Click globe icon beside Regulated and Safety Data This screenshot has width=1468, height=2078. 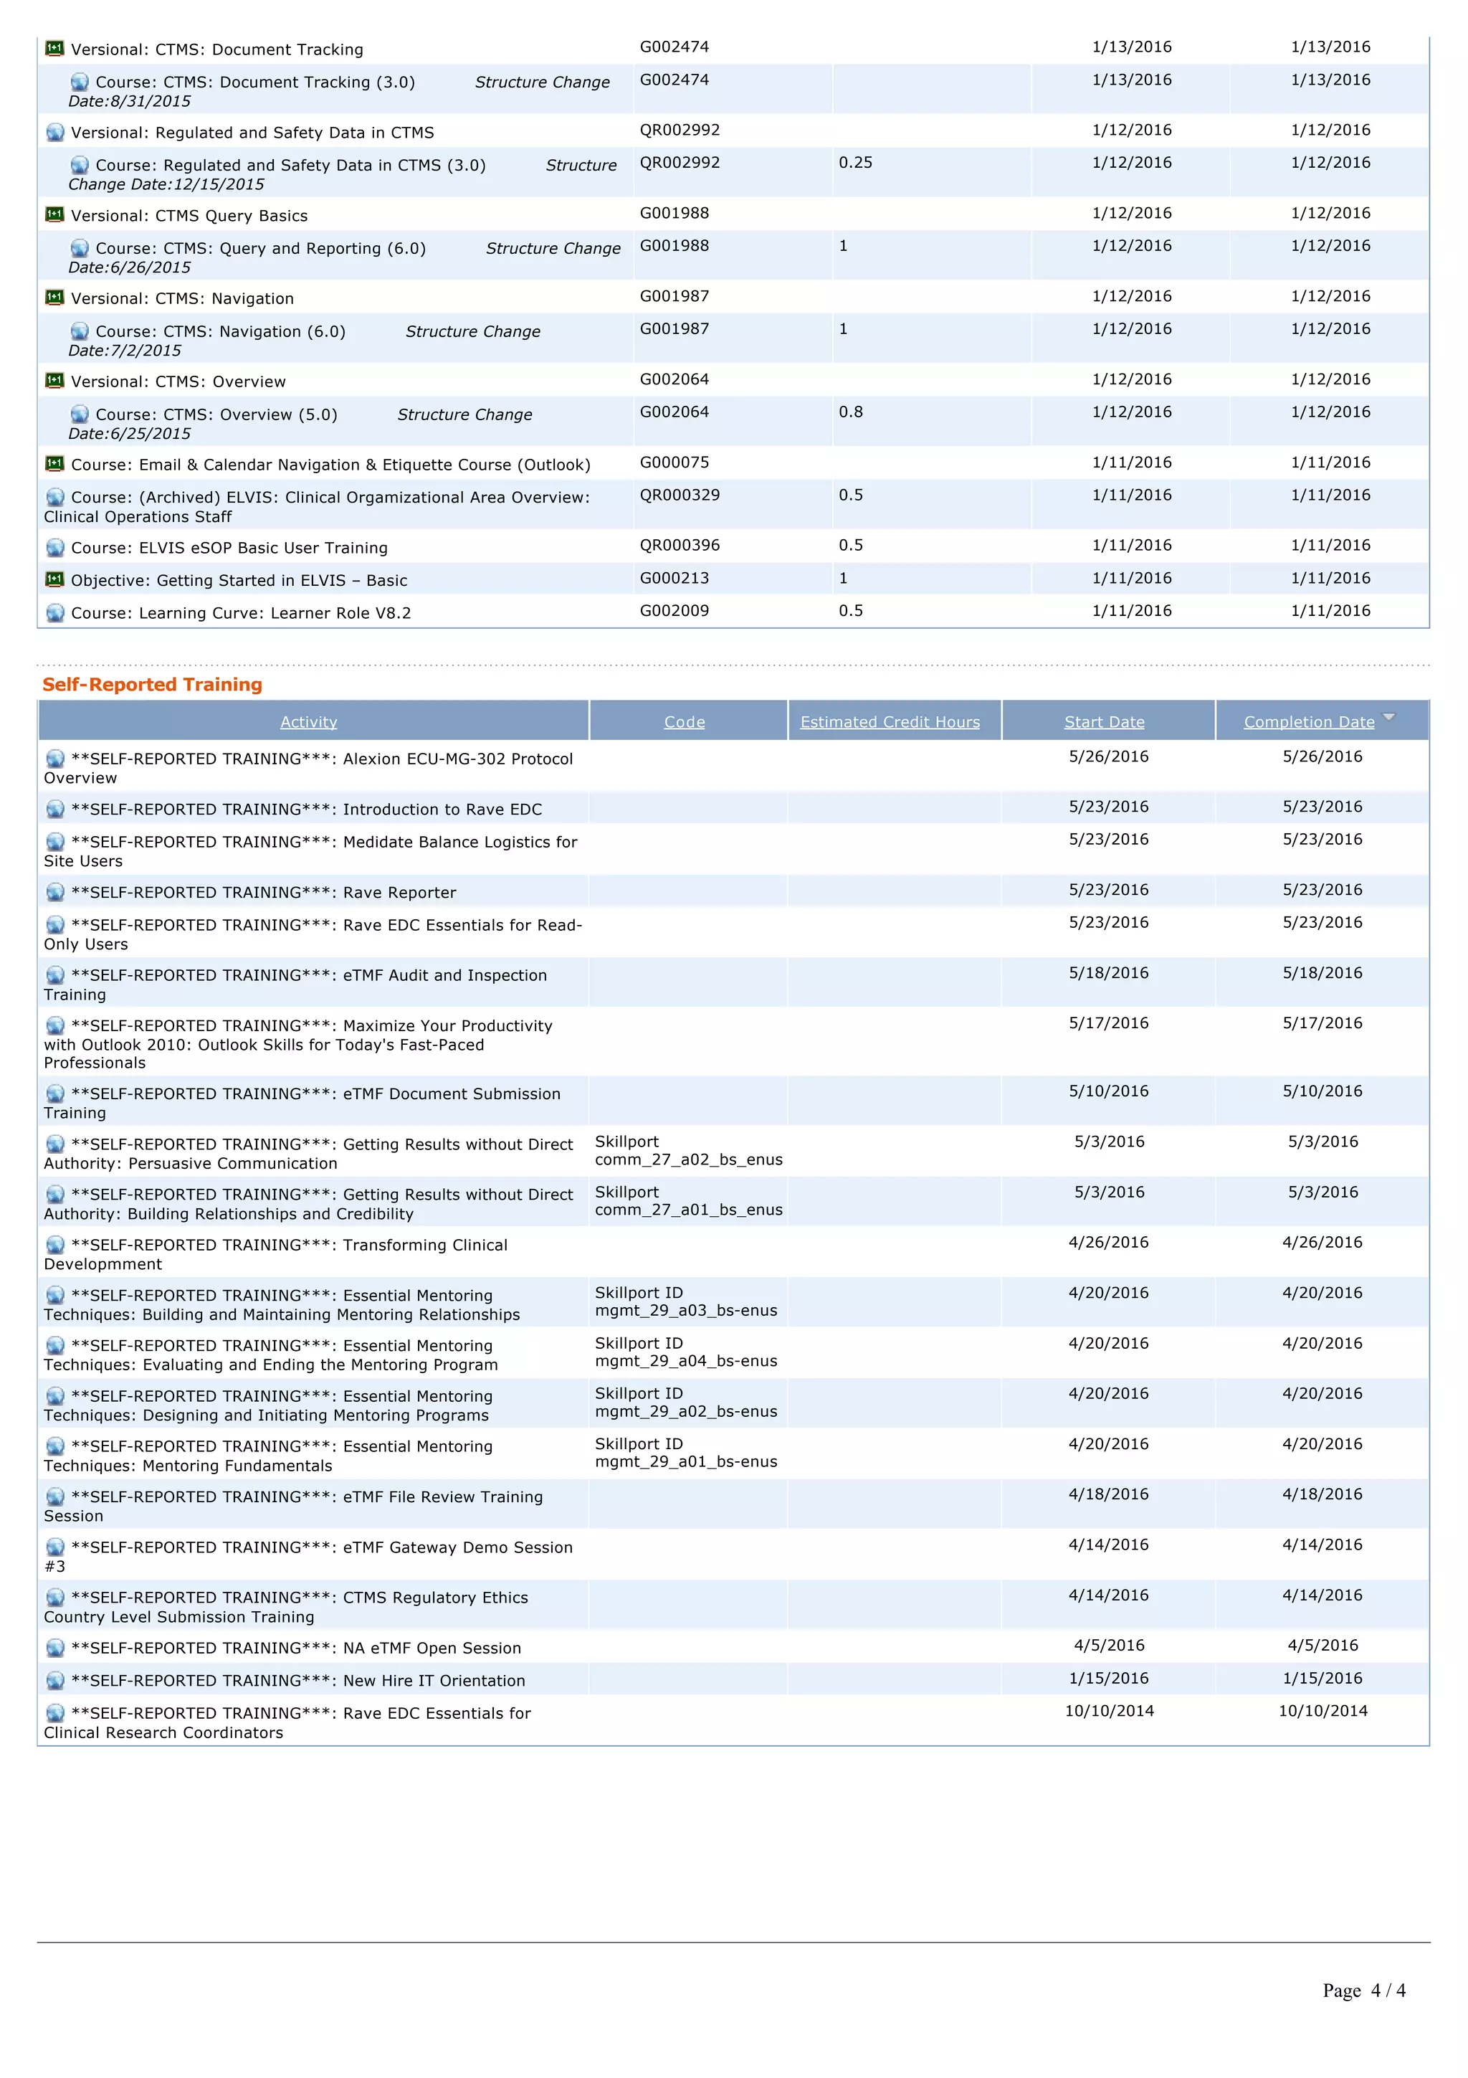(x=54, y=132)
